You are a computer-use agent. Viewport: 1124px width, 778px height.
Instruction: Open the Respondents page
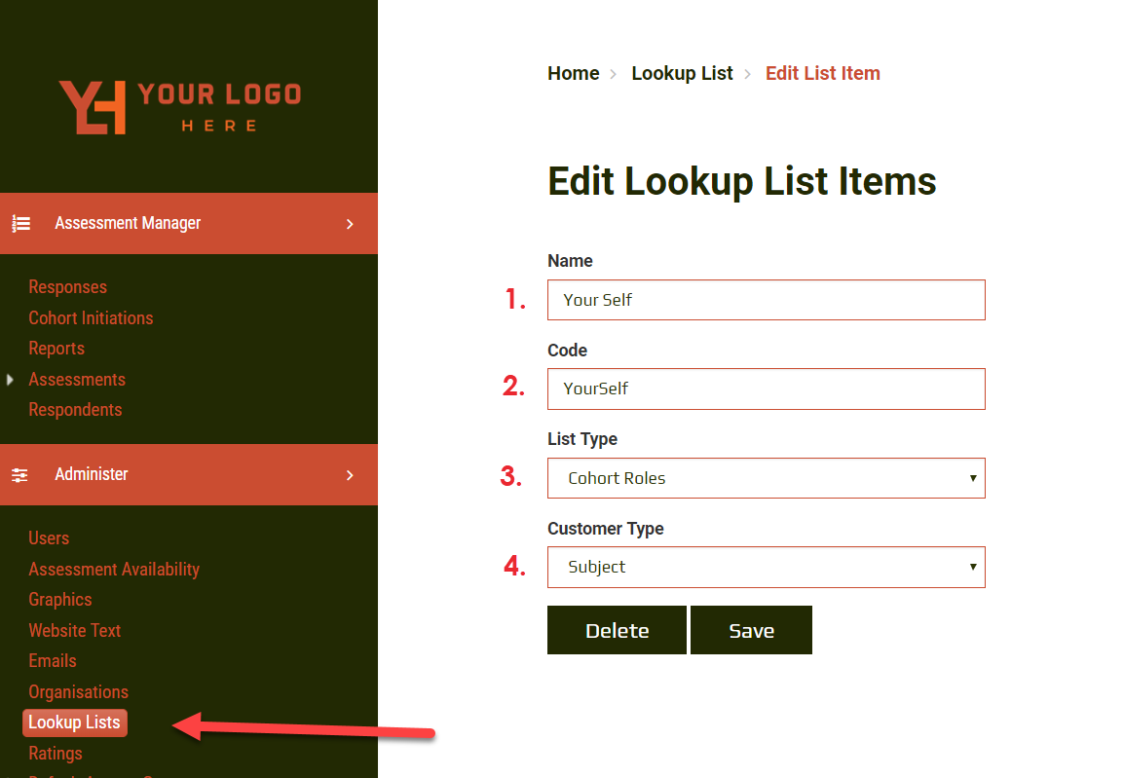click(75, 410)
